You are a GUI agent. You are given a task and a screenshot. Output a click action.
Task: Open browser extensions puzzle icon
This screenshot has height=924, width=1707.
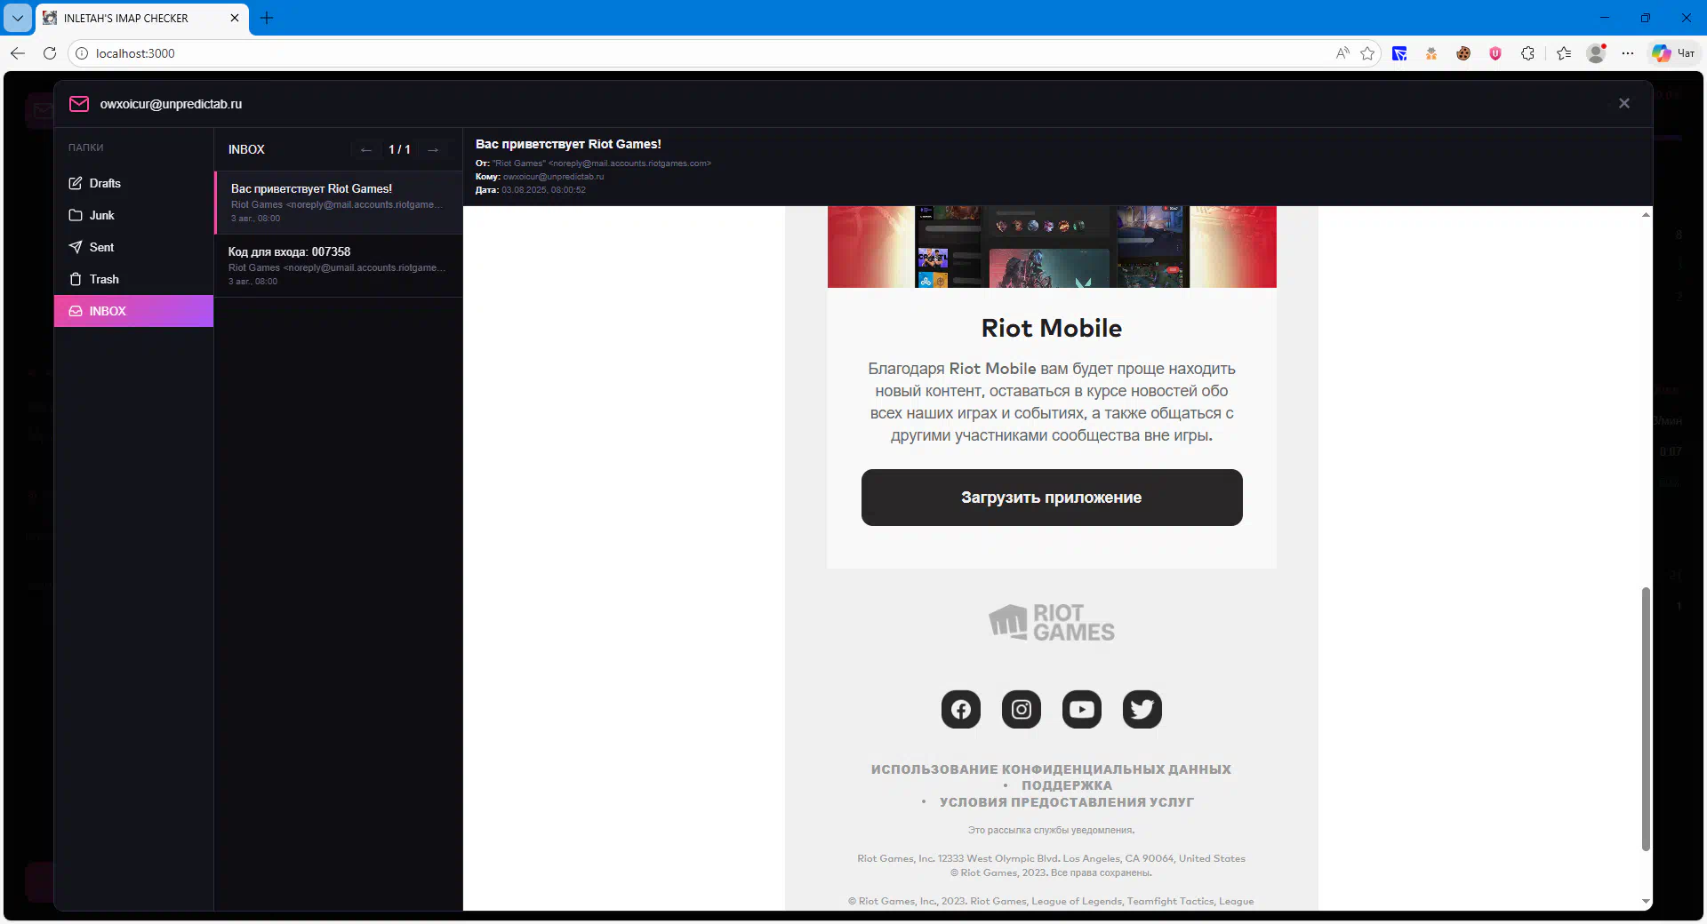pyautogui.click(x=1527, y=53)
